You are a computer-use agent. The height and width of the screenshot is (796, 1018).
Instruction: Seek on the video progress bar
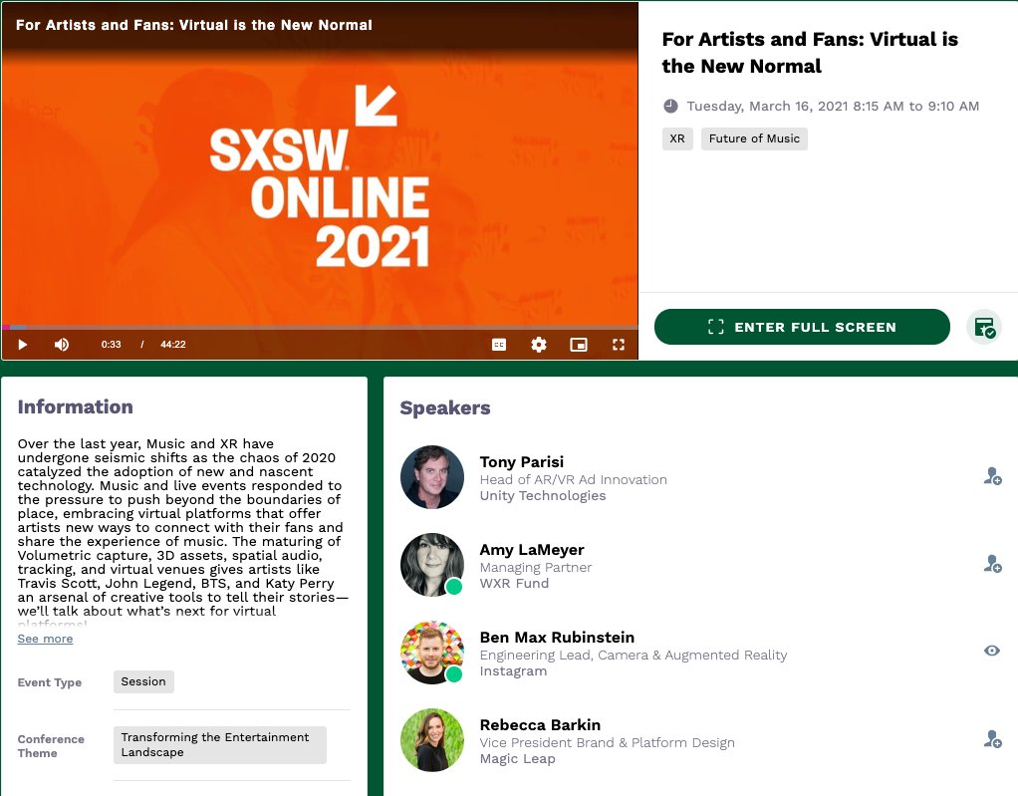point(320,327)
